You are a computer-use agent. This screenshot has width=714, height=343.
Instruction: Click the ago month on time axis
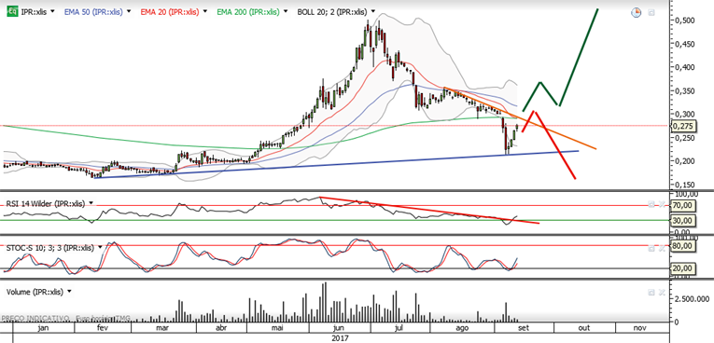point(462,327)
